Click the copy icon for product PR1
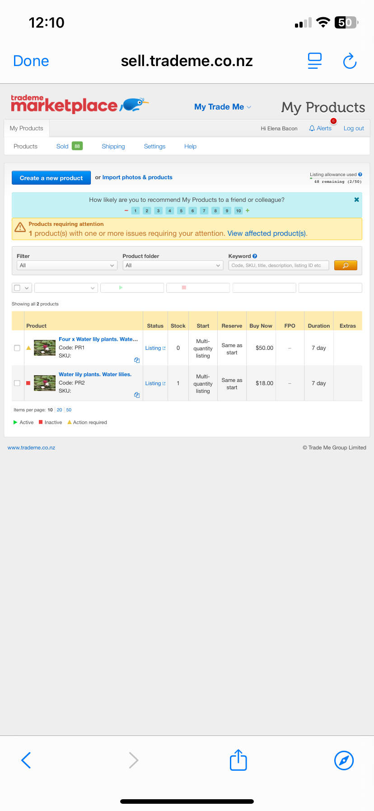This screenshot has width=374, height=811. [137, 360]
